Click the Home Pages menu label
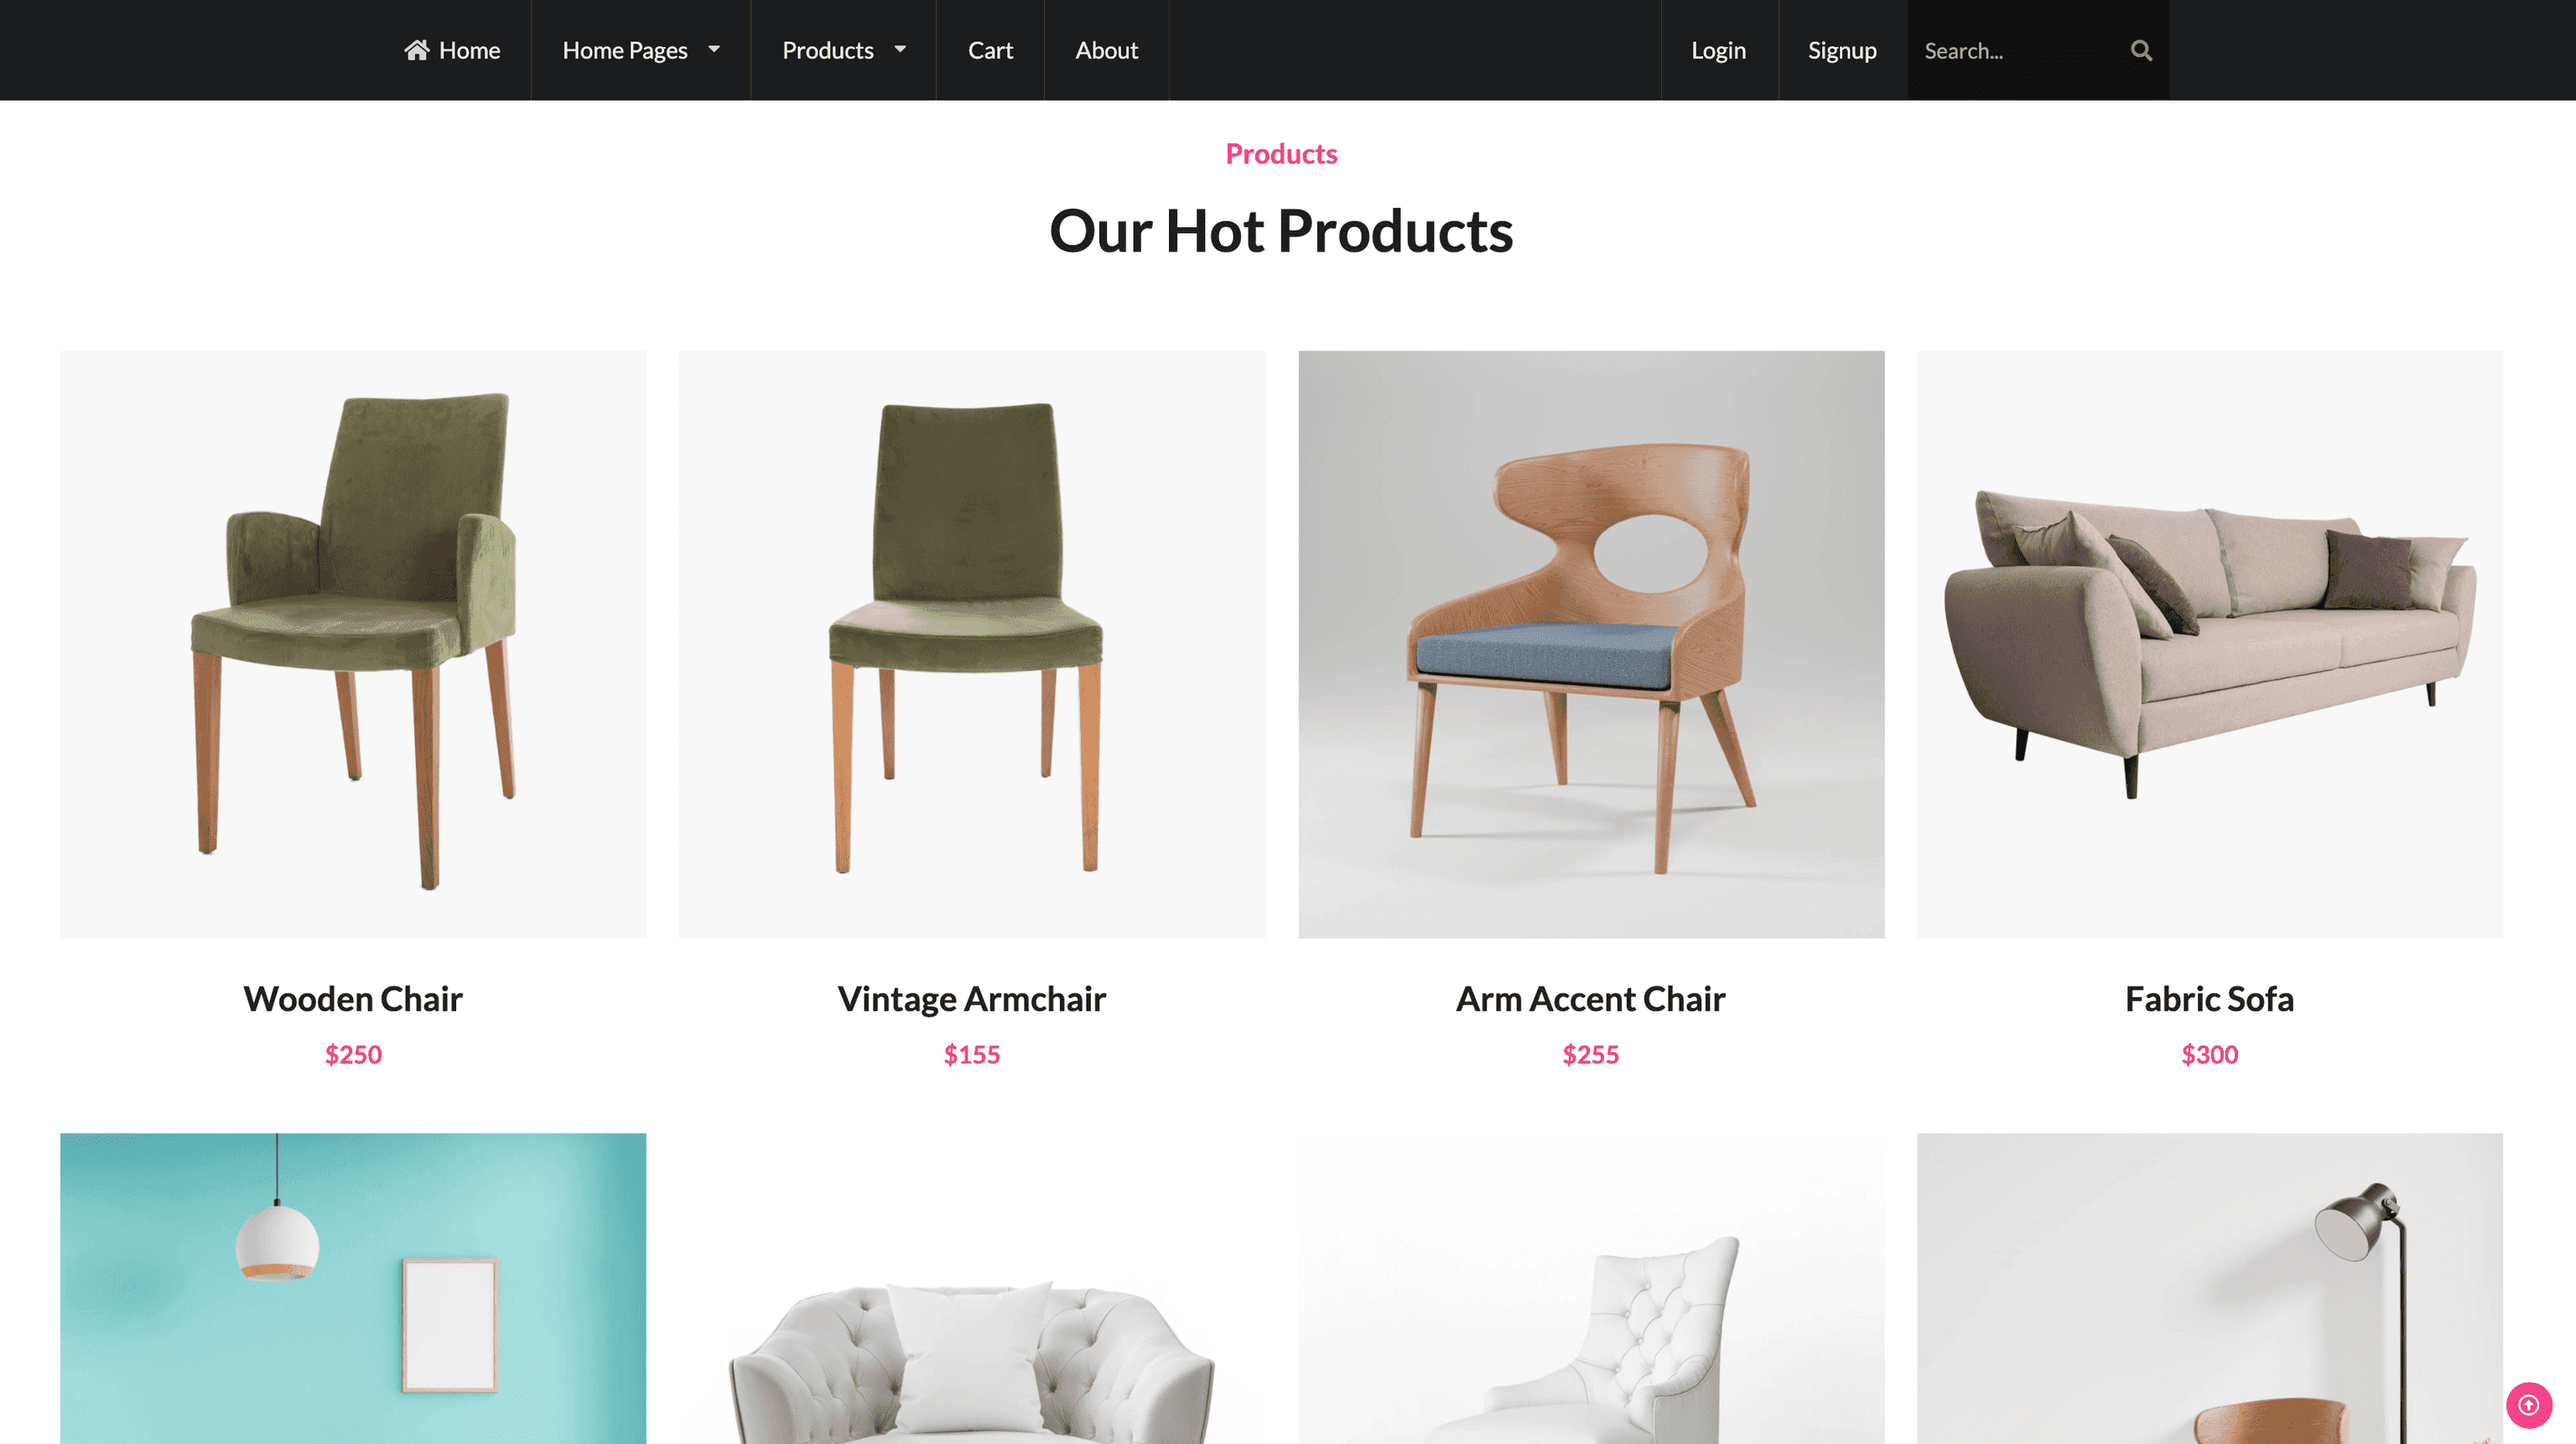 (x=625, y=50)
